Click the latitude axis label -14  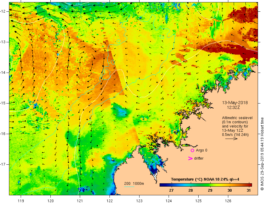point(3,73)
